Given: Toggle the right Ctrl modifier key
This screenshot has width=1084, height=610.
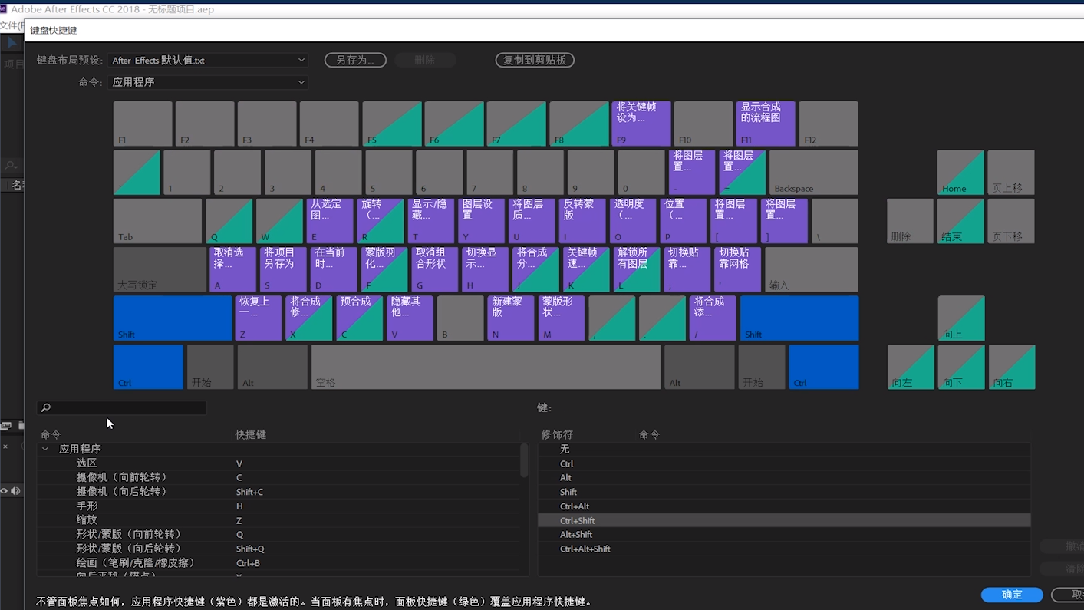Looking at the screenshot, I should coord(822,367).
